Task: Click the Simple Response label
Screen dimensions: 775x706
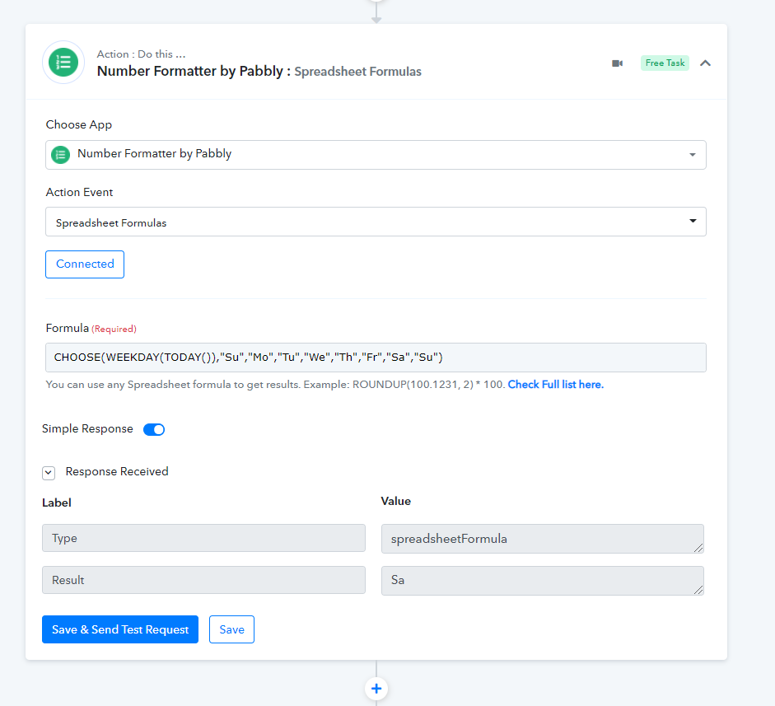Action: click(x=87, y=428)
